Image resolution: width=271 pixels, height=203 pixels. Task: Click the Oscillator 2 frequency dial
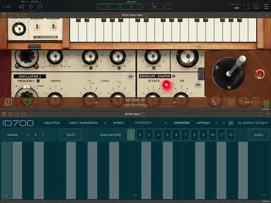click(x=27, y=92)
